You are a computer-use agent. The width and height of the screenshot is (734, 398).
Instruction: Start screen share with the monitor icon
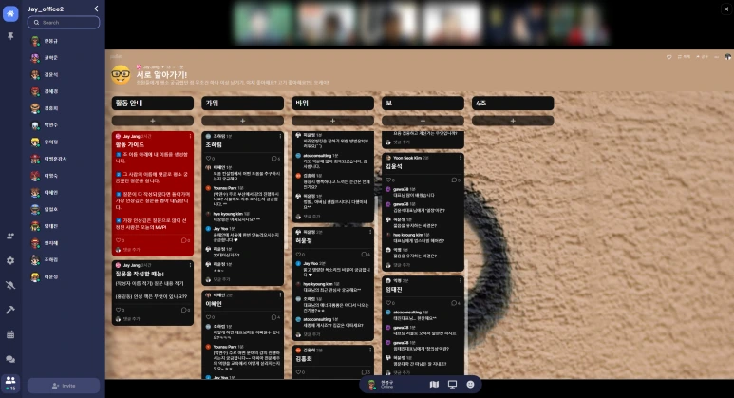[452, 385]
